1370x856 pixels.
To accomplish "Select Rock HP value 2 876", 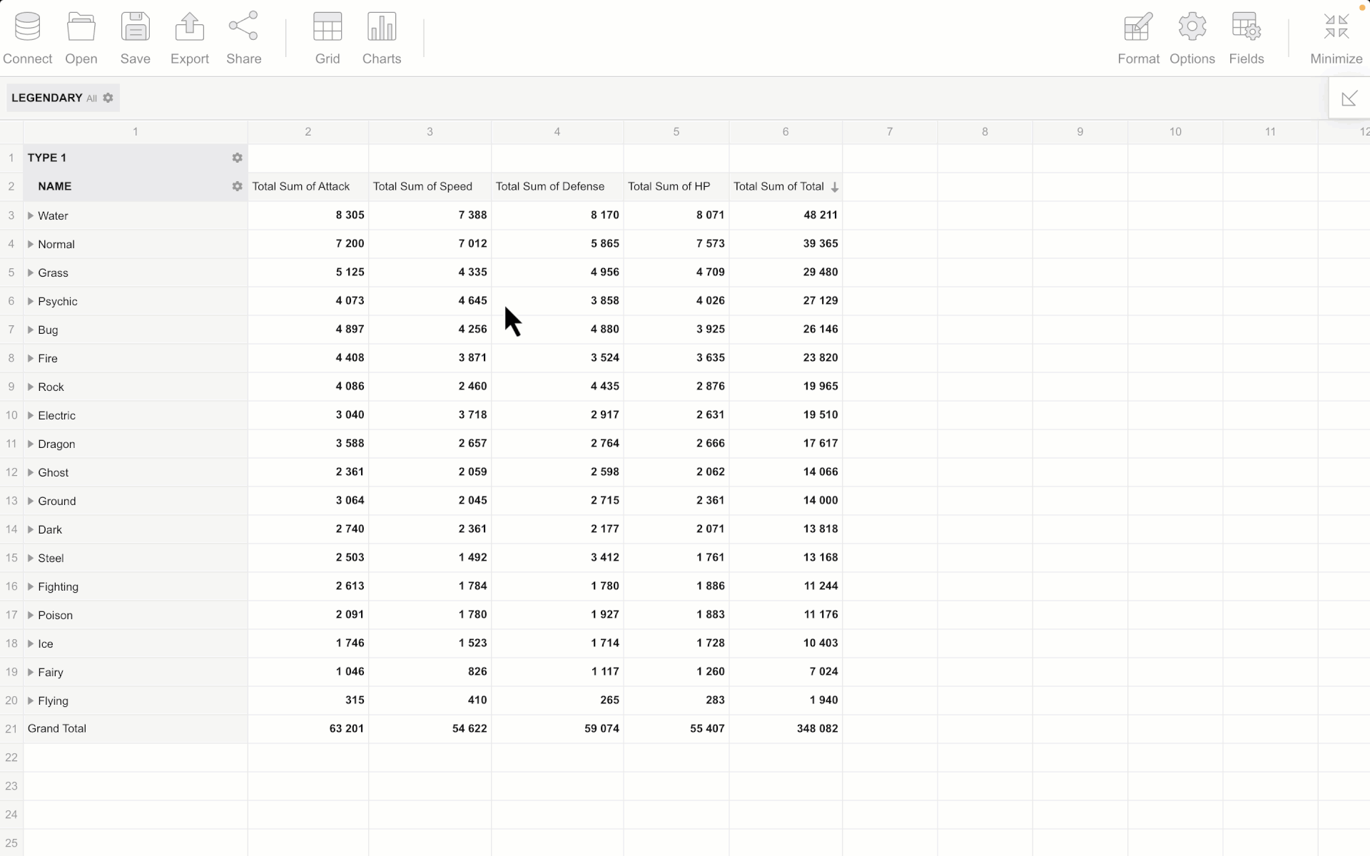I will pyautogui.click(x=676, y=386).
